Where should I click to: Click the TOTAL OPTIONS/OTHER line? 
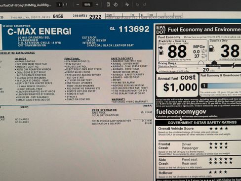[105, 115]
